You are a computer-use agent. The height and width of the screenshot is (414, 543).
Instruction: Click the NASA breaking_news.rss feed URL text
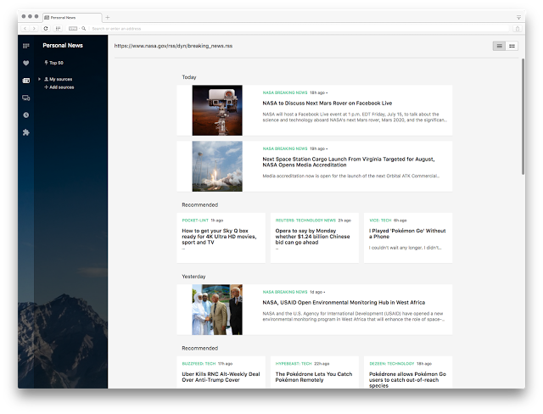click(x=173, y=46)
